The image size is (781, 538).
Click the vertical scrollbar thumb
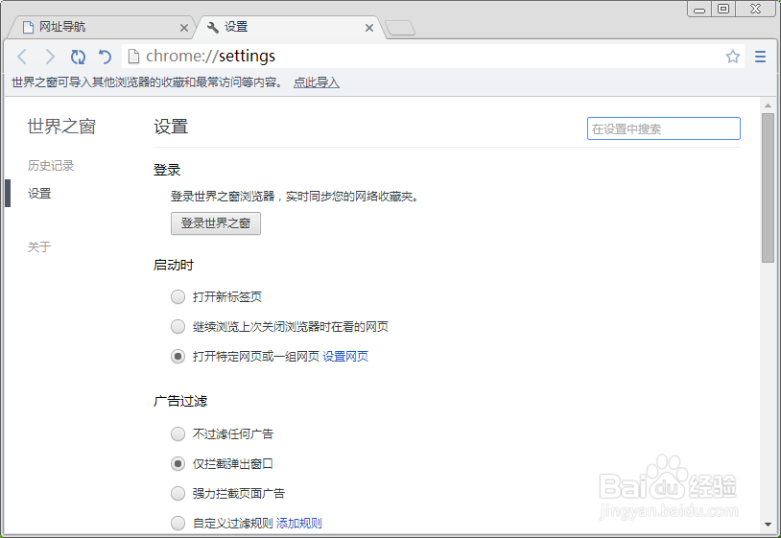coord(768,188)
